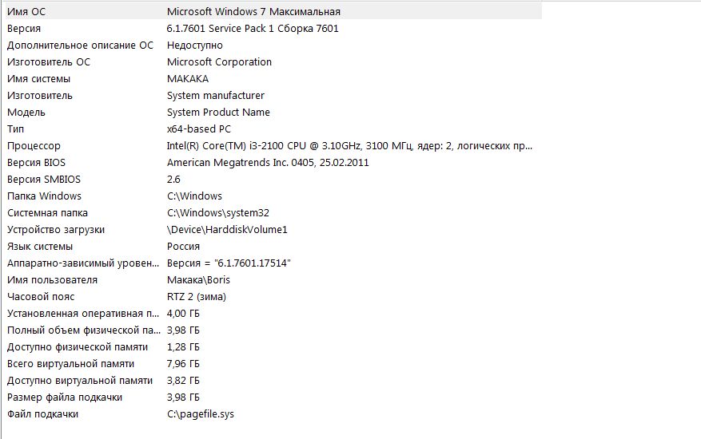Select the "Процессор" row label
The image size is (701, 439).
point(34,146)
